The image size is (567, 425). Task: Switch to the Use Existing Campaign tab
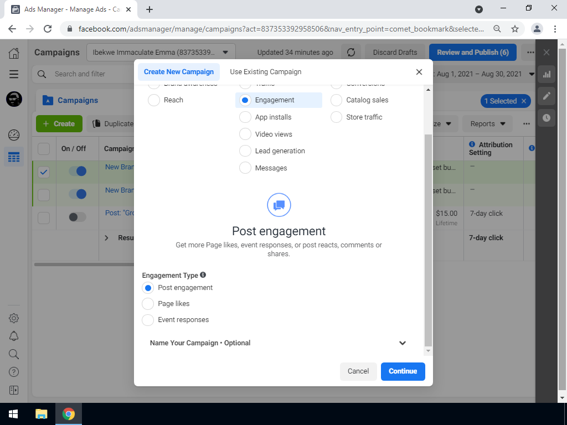(x=265, y=72)
